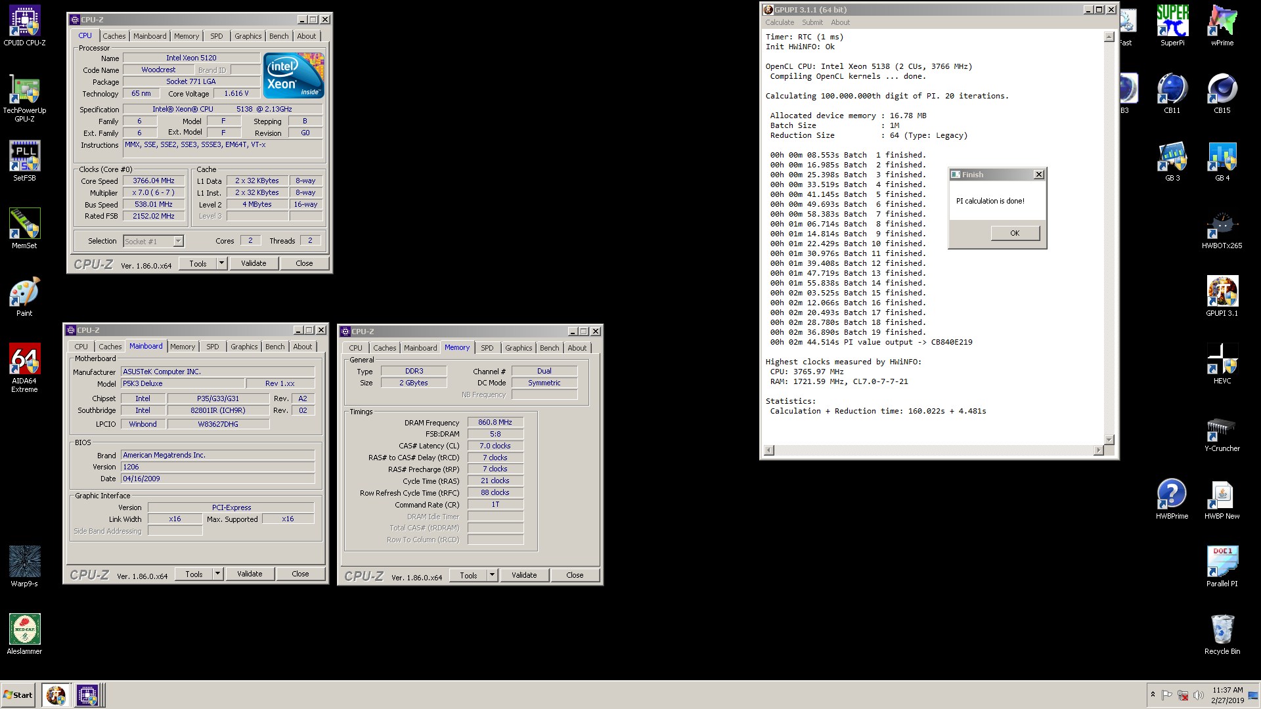Open Graphics tab in Mainboard CPU-Z window
1261x709 pixels.
coord(244,347)
